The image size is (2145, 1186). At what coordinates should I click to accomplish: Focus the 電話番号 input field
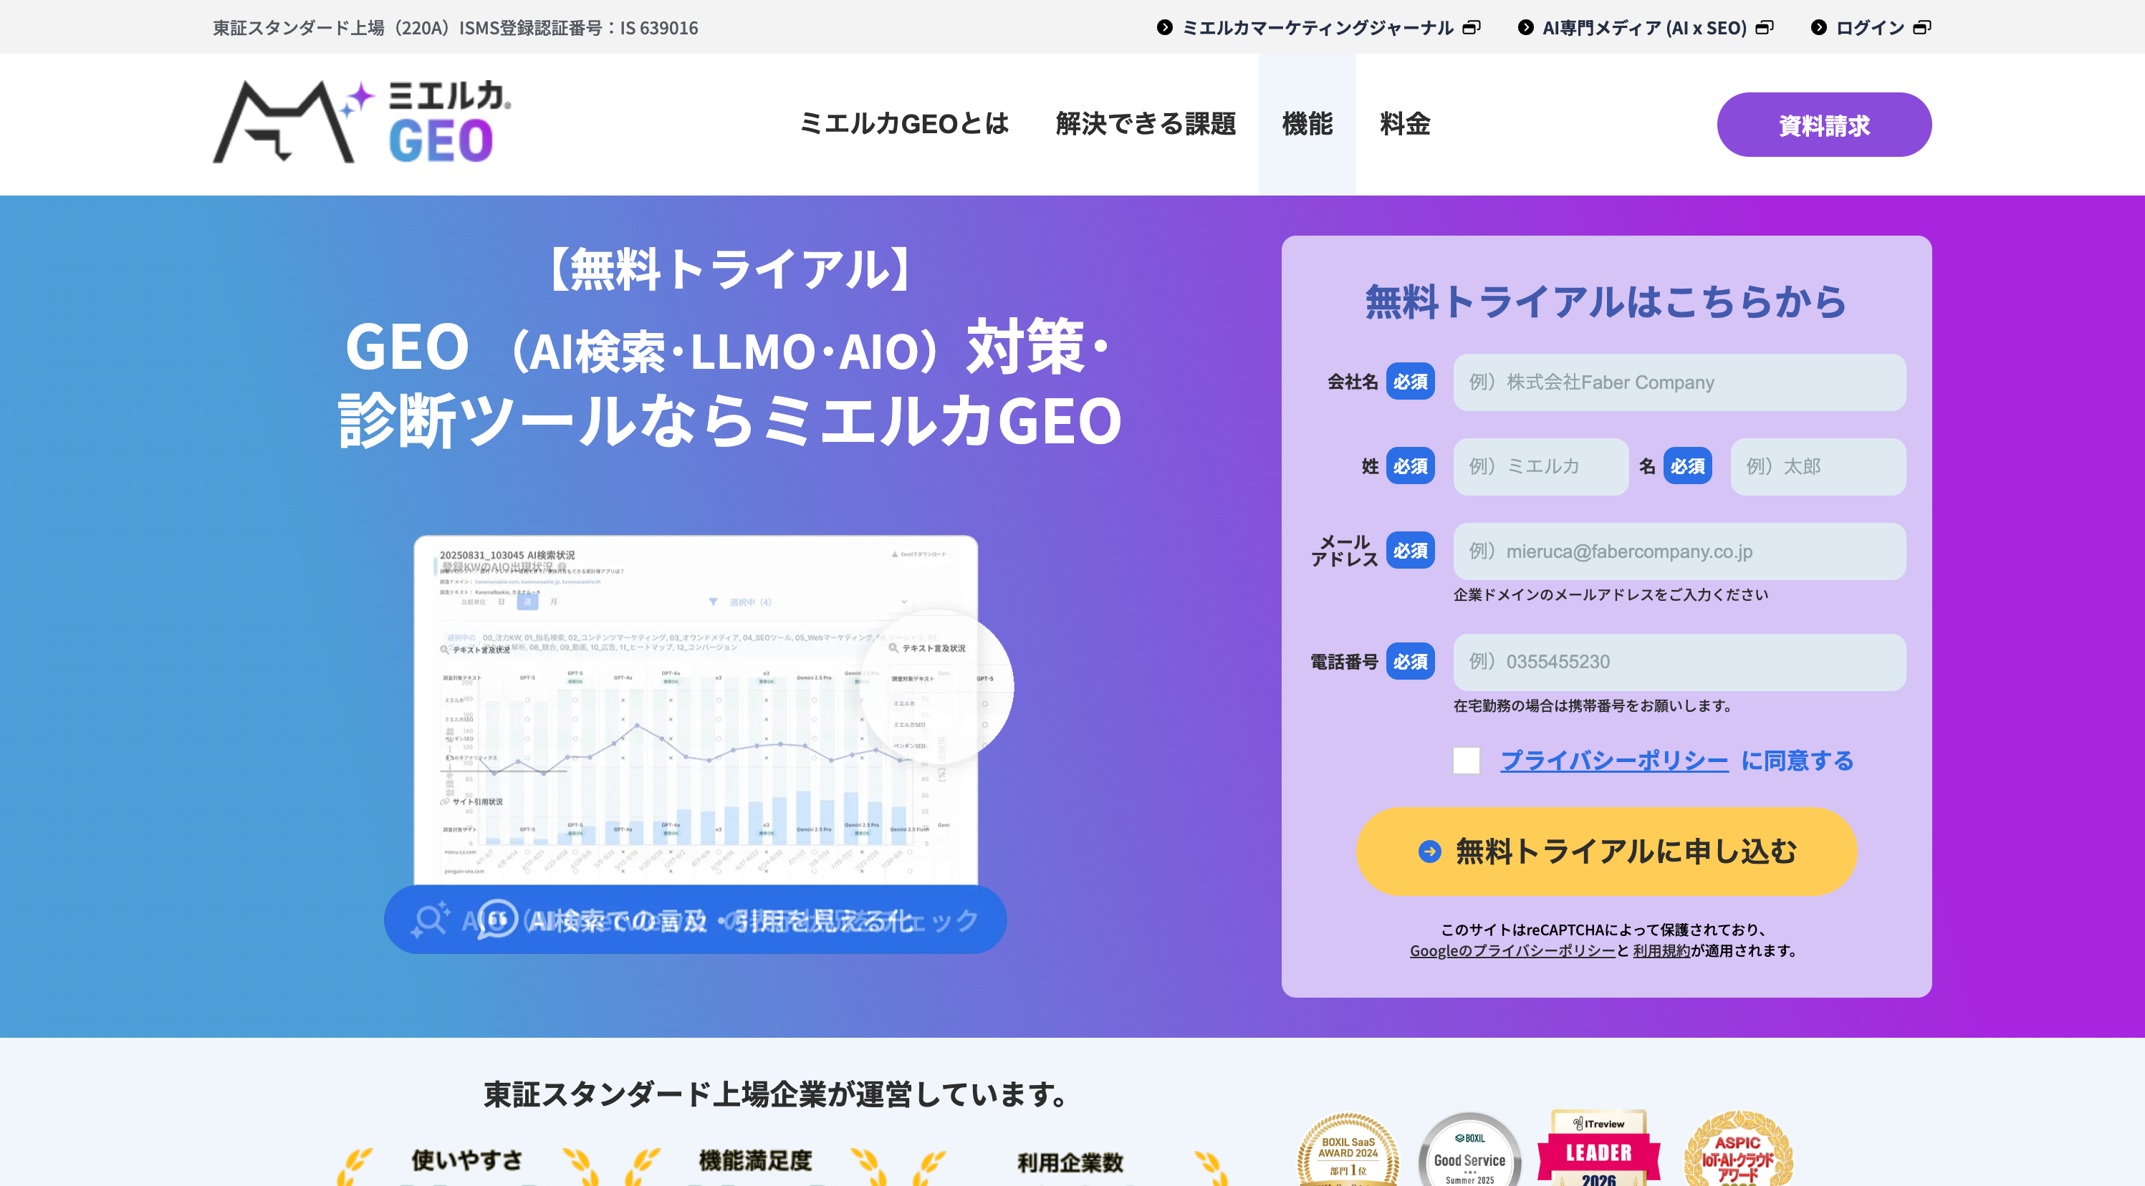(x=1679, y=662)
